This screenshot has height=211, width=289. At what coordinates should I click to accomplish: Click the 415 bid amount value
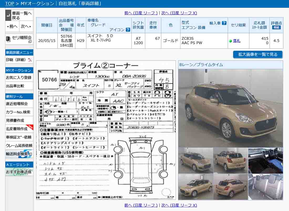265,38
